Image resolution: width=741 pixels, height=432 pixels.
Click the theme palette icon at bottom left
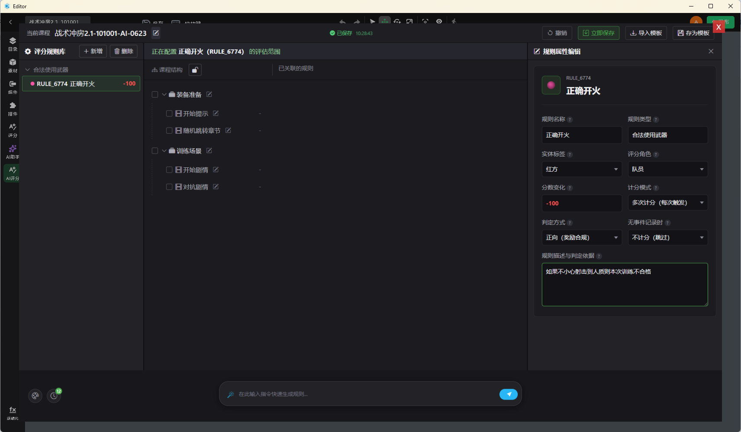point(35,396)
